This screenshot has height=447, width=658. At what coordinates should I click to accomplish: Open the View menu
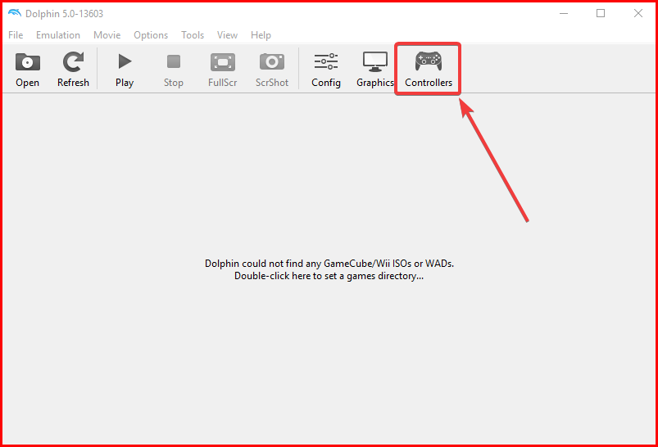point(227,35)
